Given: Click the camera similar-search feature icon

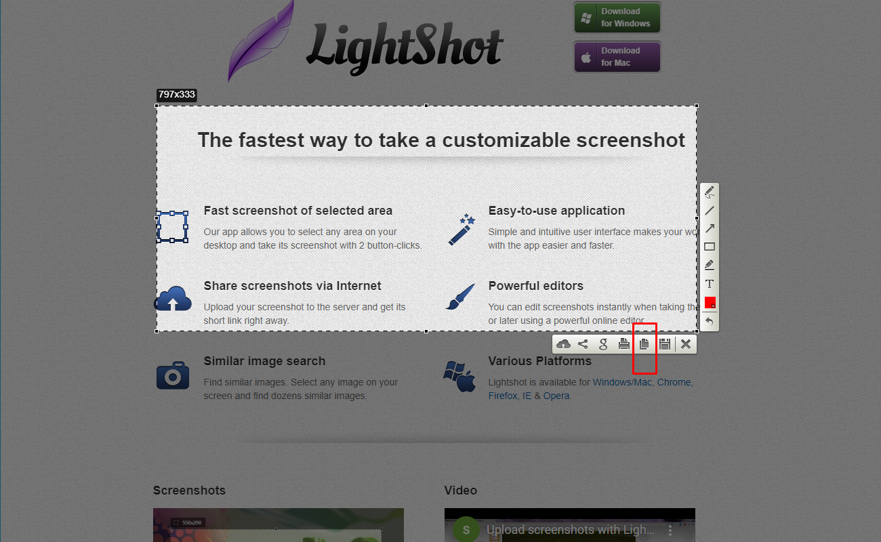Looking at the screenshot, I should click(x=173, y=375).
